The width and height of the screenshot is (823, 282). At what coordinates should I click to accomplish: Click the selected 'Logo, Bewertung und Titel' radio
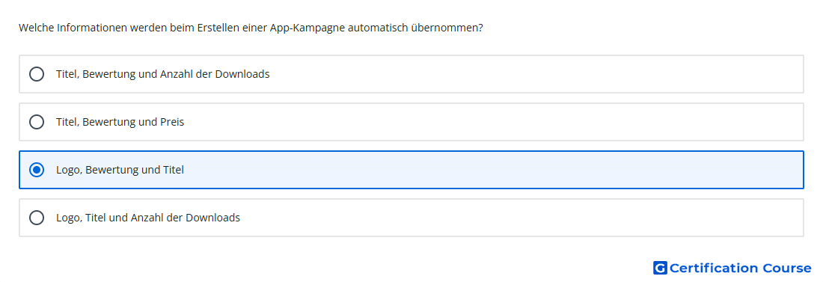37,170
